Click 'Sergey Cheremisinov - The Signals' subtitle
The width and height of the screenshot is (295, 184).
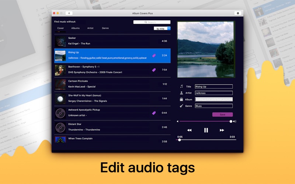click(87, 101)
